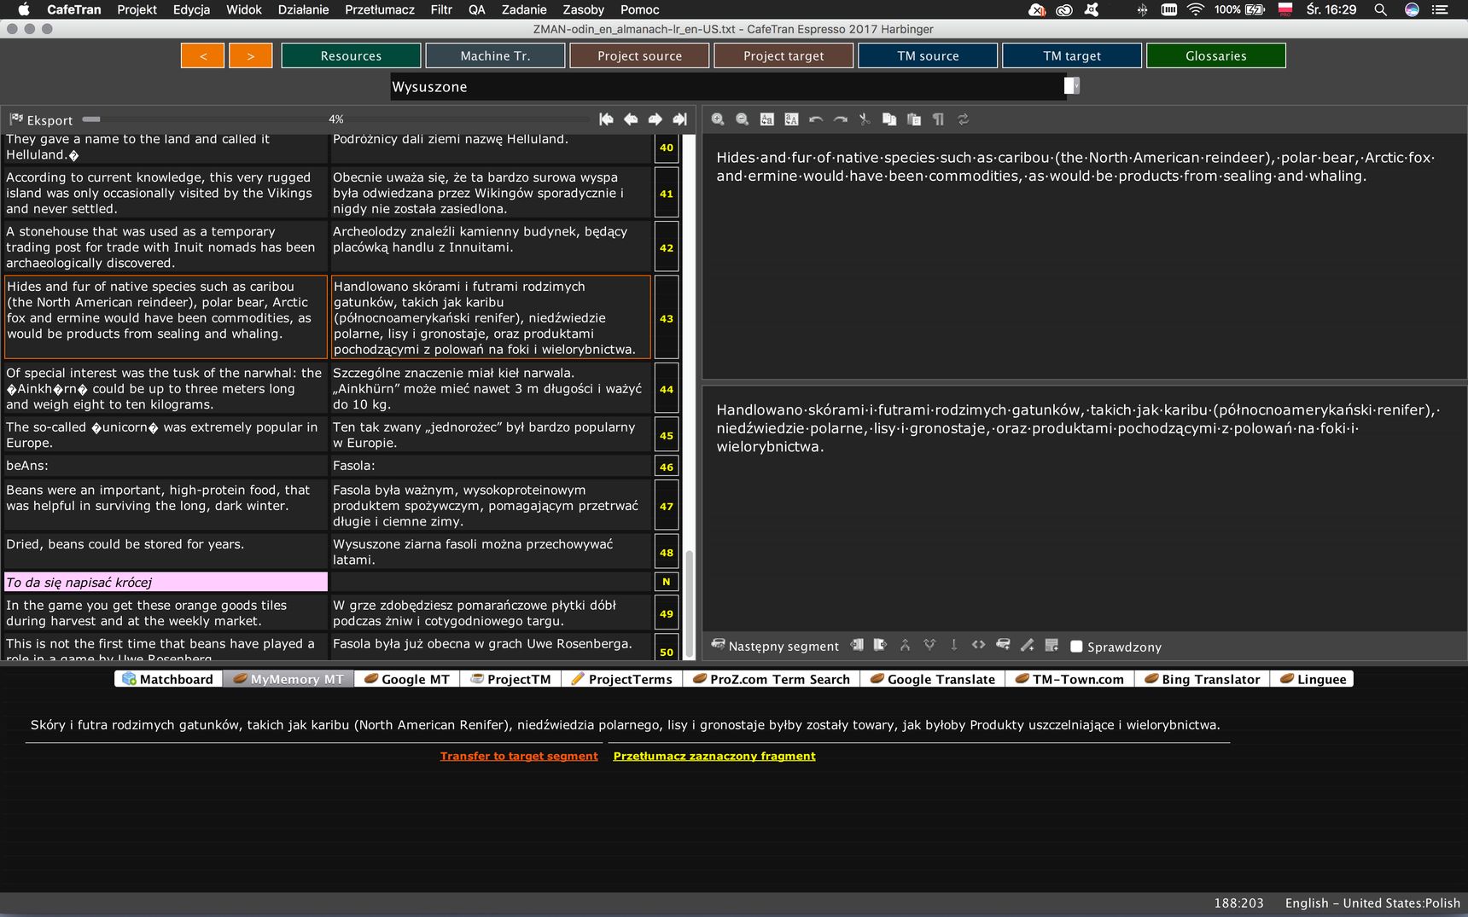Click the paste clipboard icon

[914, 119]
